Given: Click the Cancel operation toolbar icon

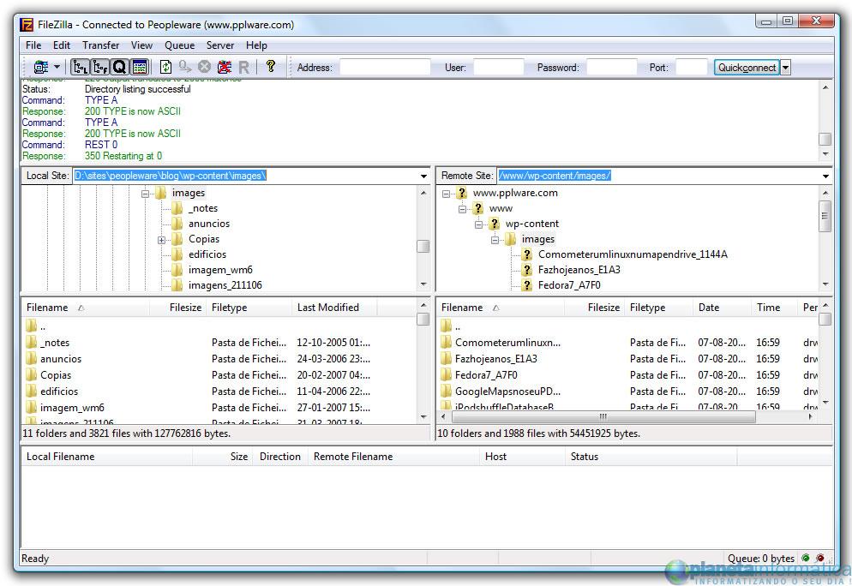Looking at the screenshot, I should 204,67.
